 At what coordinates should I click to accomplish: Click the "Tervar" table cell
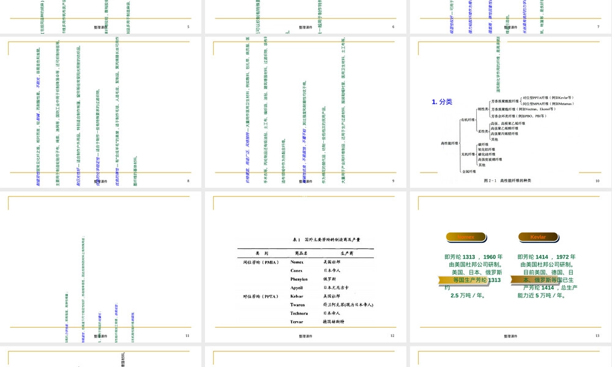click(x=297, y=322)
